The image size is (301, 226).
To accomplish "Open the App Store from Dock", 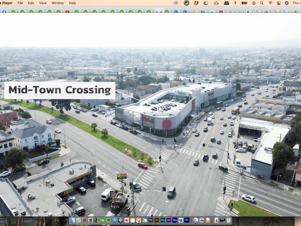I will coord(115,220).
